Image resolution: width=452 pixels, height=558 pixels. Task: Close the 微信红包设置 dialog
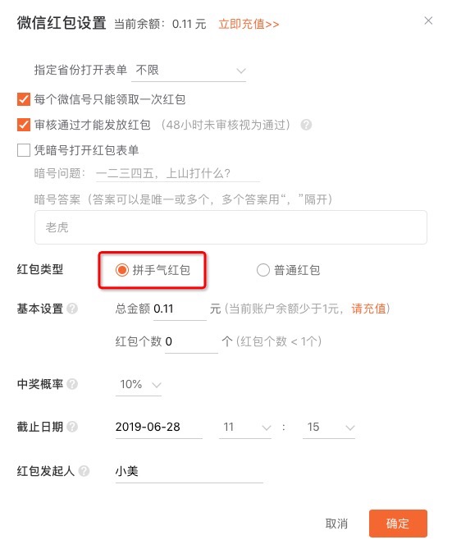pyautogui.click(x=428, y=21)
